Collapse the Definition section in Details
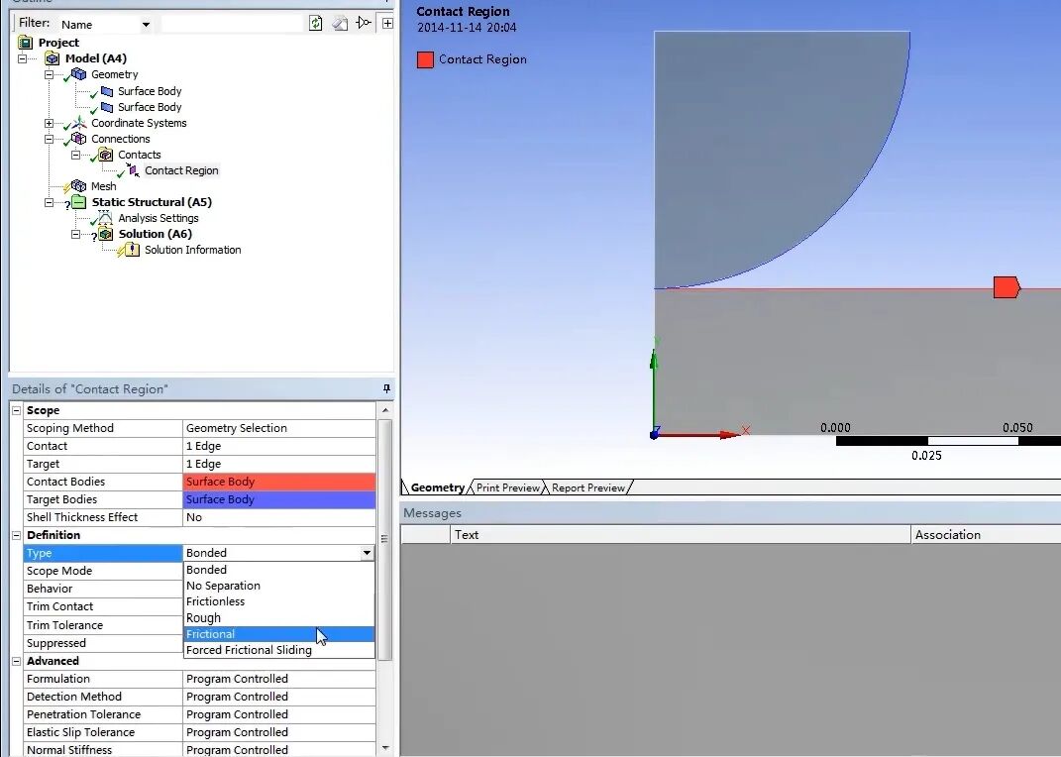 (16, 534)
